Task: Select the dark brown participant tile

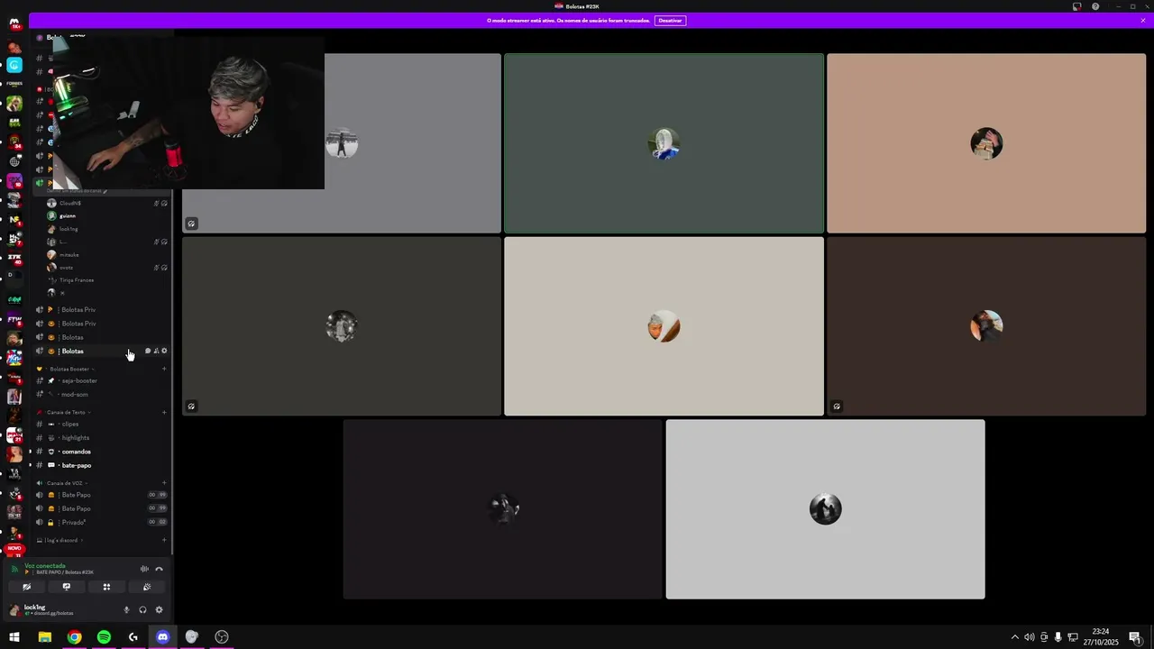Action: coord(986,326)
